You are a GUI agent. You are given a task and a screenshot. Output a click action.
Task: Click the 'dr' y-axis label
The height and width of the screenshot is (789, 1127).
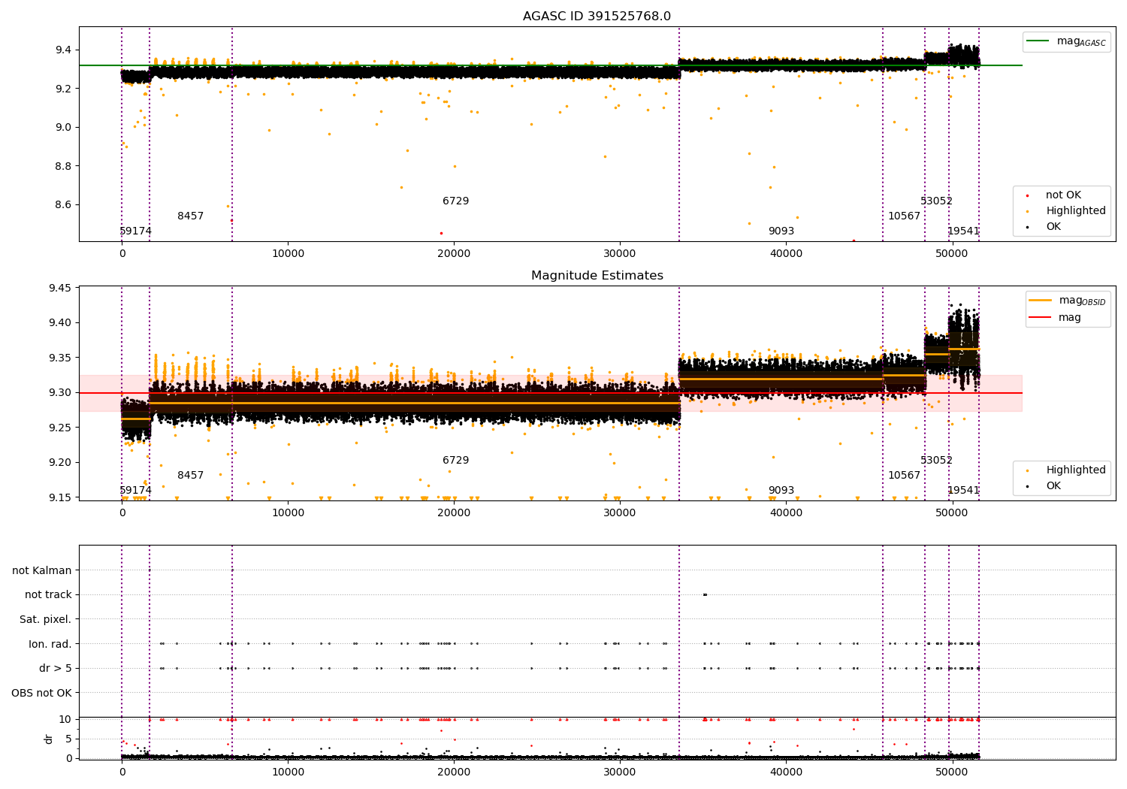click(49, 739)
